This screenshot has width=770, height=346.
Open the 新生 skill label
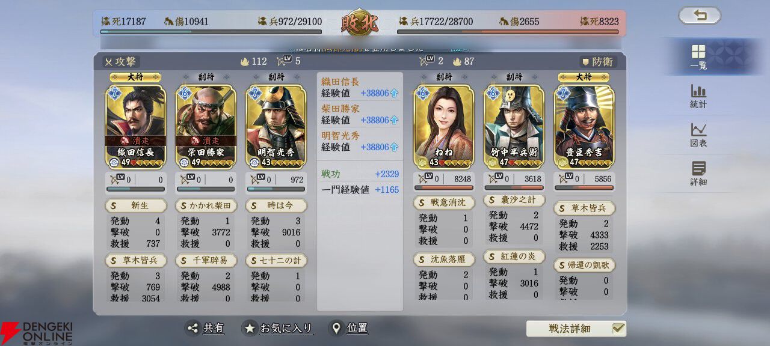135,205
